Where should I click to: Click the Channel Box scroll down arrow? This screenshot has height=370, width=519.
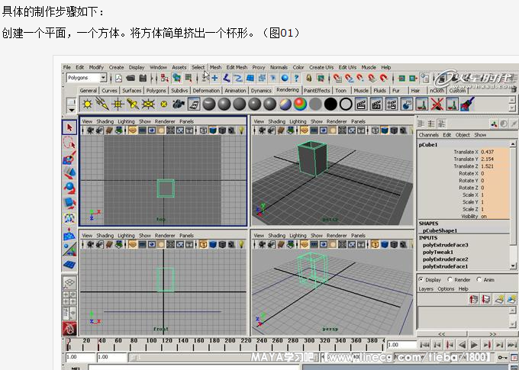pyautogui.click(x=513, y=265)
